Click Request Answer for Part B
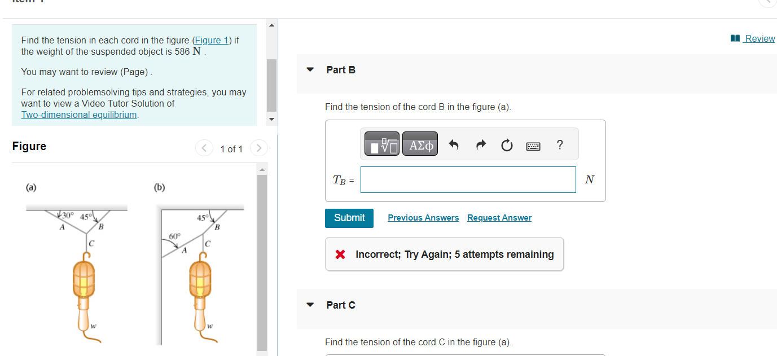 (499, 217)
